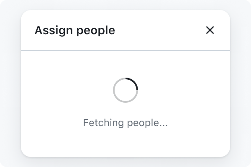Click the Fetching people... status text
Image resolution: width=251 pixels, height=167 pixels.
(x=125, y=123)
